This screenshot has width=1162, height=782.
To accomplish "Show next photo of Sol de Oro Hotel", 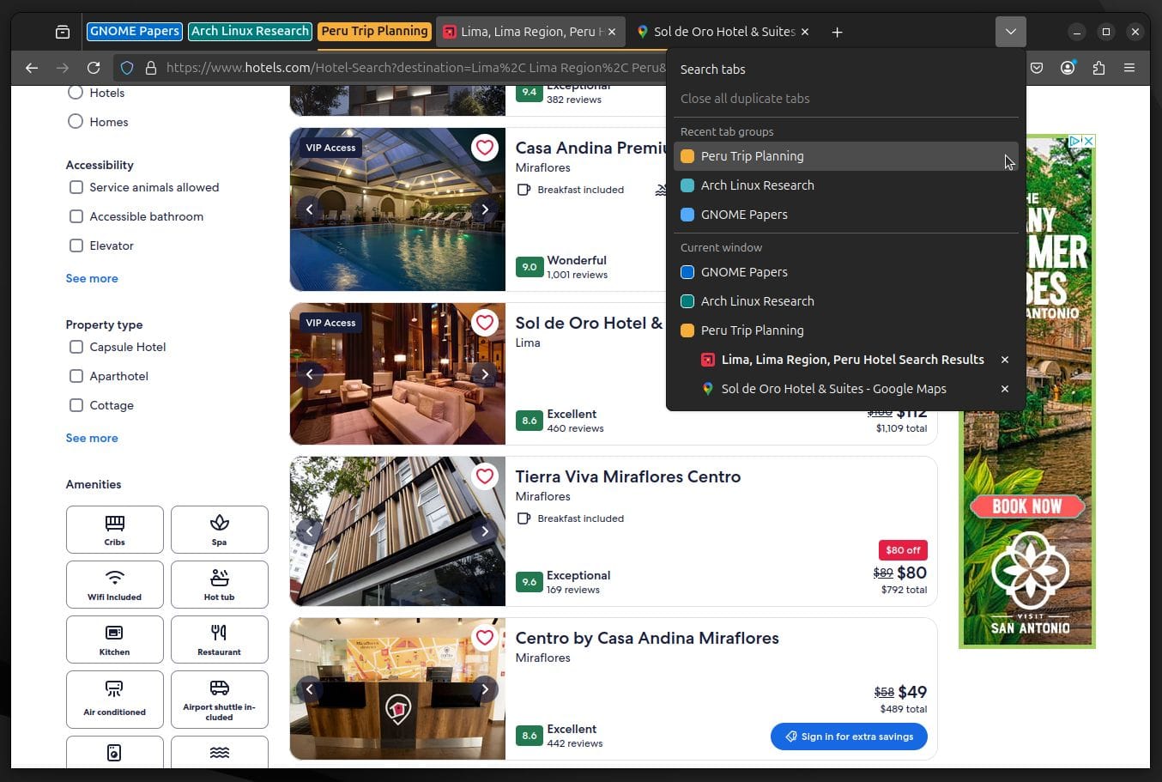I will [x=485, y=374].
